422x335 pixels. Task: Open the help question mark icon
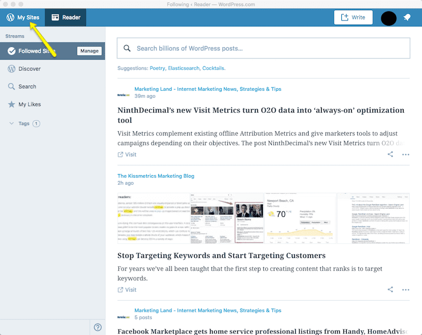98,327
